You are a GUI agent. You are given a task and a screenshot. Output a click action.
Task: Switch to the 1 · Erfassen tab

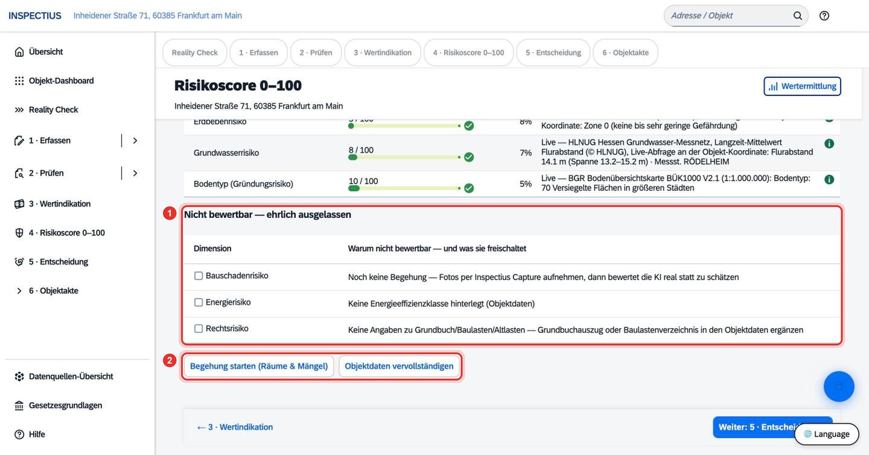(258, 52)
